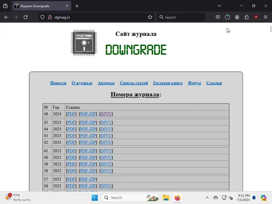This screenshot has width=272, height=204.
Task: Open the Гостевая книга link
Action: [168, 83]
